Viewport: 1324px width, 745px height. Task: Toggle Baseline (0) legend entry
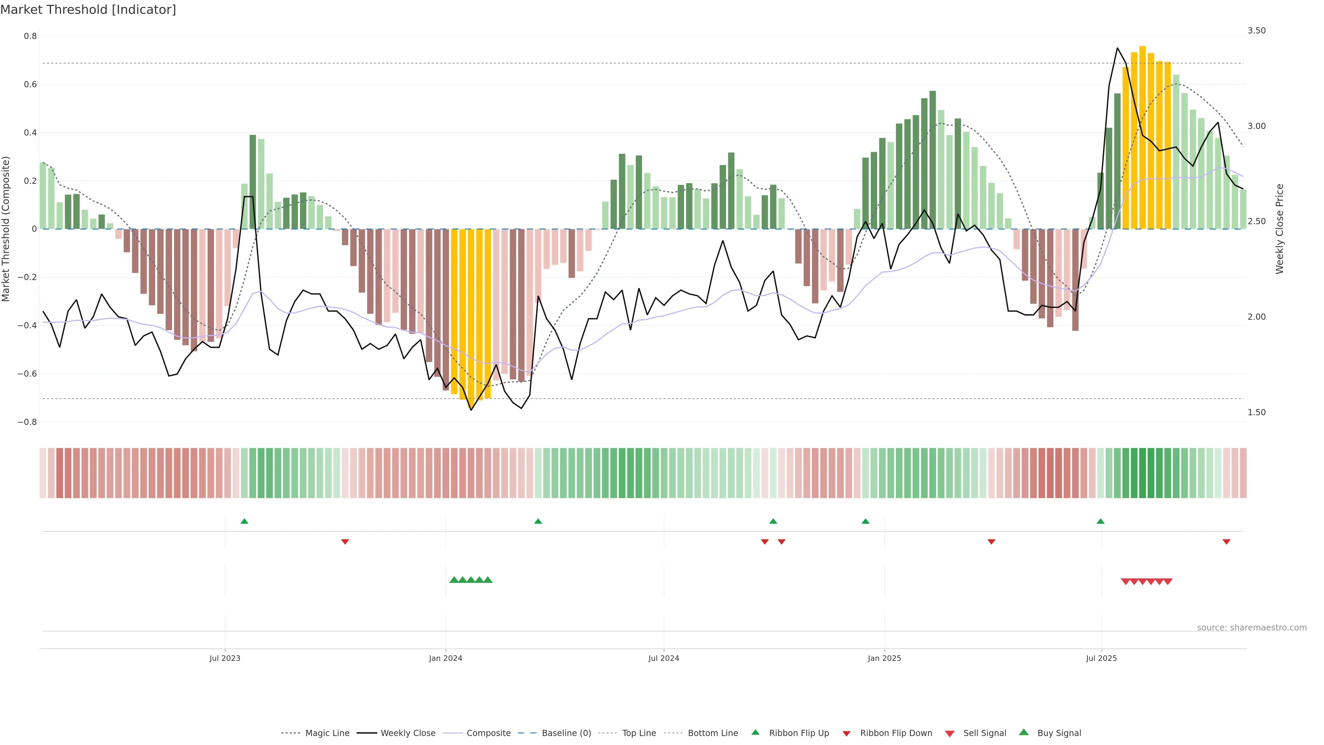pyautogui.click(x=566, y=733)
